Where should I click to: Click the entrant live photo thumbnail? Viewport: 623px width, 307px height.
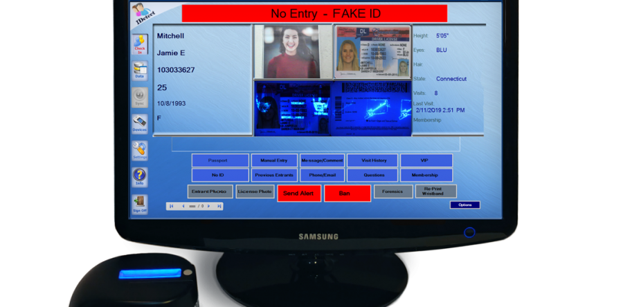292,52
